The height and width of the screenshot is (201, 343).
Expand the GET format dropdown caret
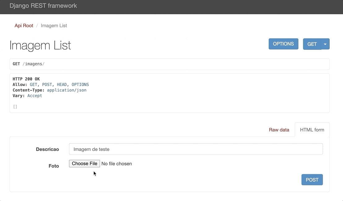325,44
